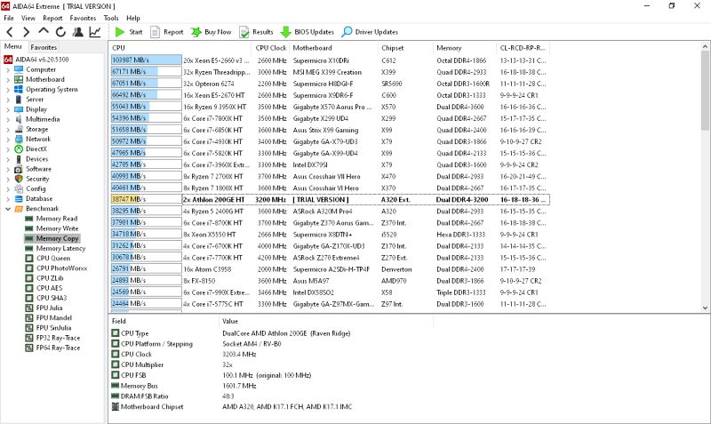Expand the Display tree node
The image size is (711, 424).
click(x=8, y=109)
